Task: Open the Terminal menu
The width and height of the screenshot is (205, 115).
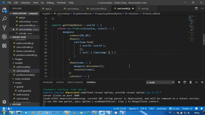Action: coord(61,3)
